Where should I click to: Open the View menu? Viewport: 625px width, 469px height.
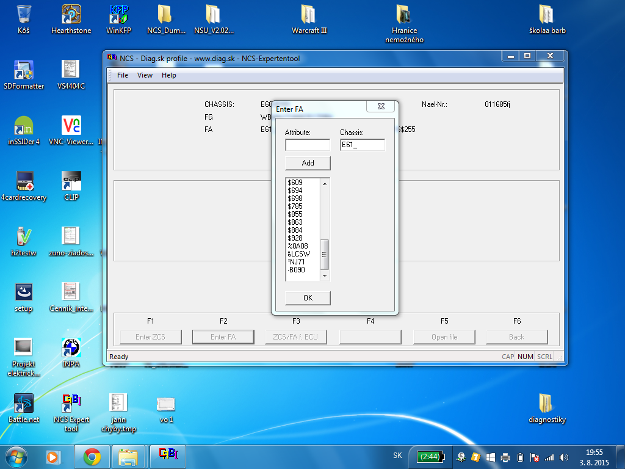tap(145, 75)
